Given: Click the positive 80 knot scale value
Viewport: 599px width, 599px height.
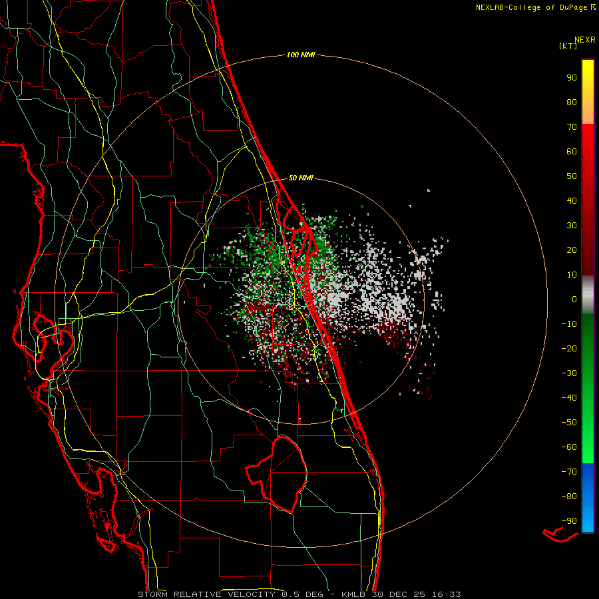Looking at the screenshot, I should click(572, 102).
